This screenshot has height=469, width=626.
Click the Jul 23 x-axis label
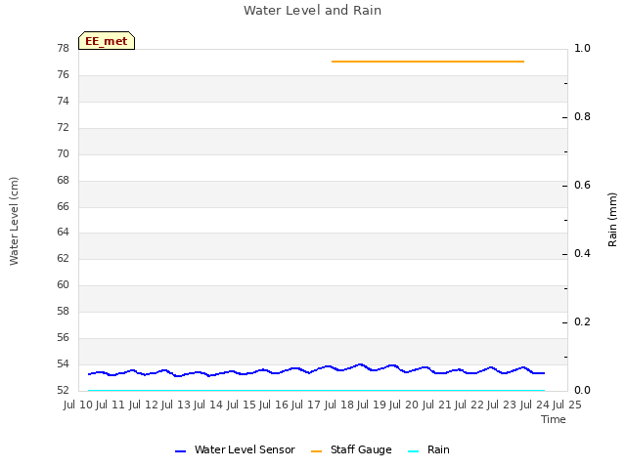tap(502, 405)
